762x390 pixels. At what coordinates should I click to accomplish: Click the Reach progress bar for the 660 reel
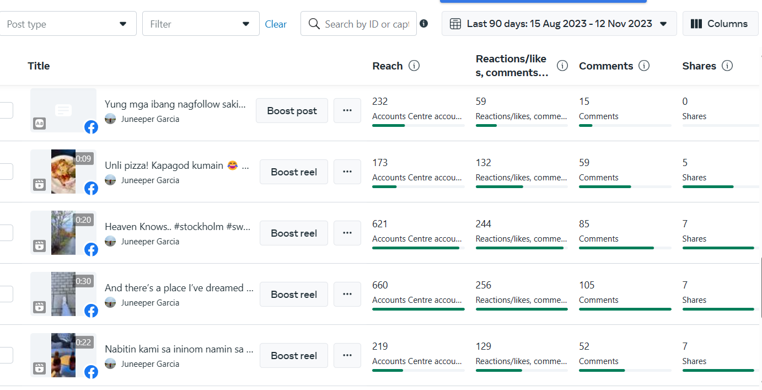coord(418,309)
